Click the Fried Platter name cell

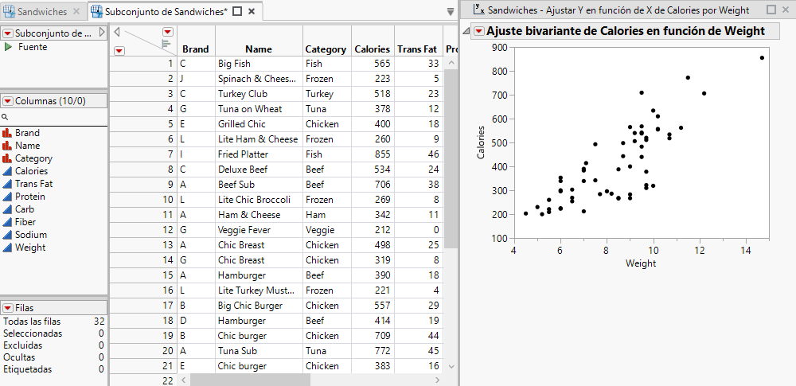pos(259,154)
